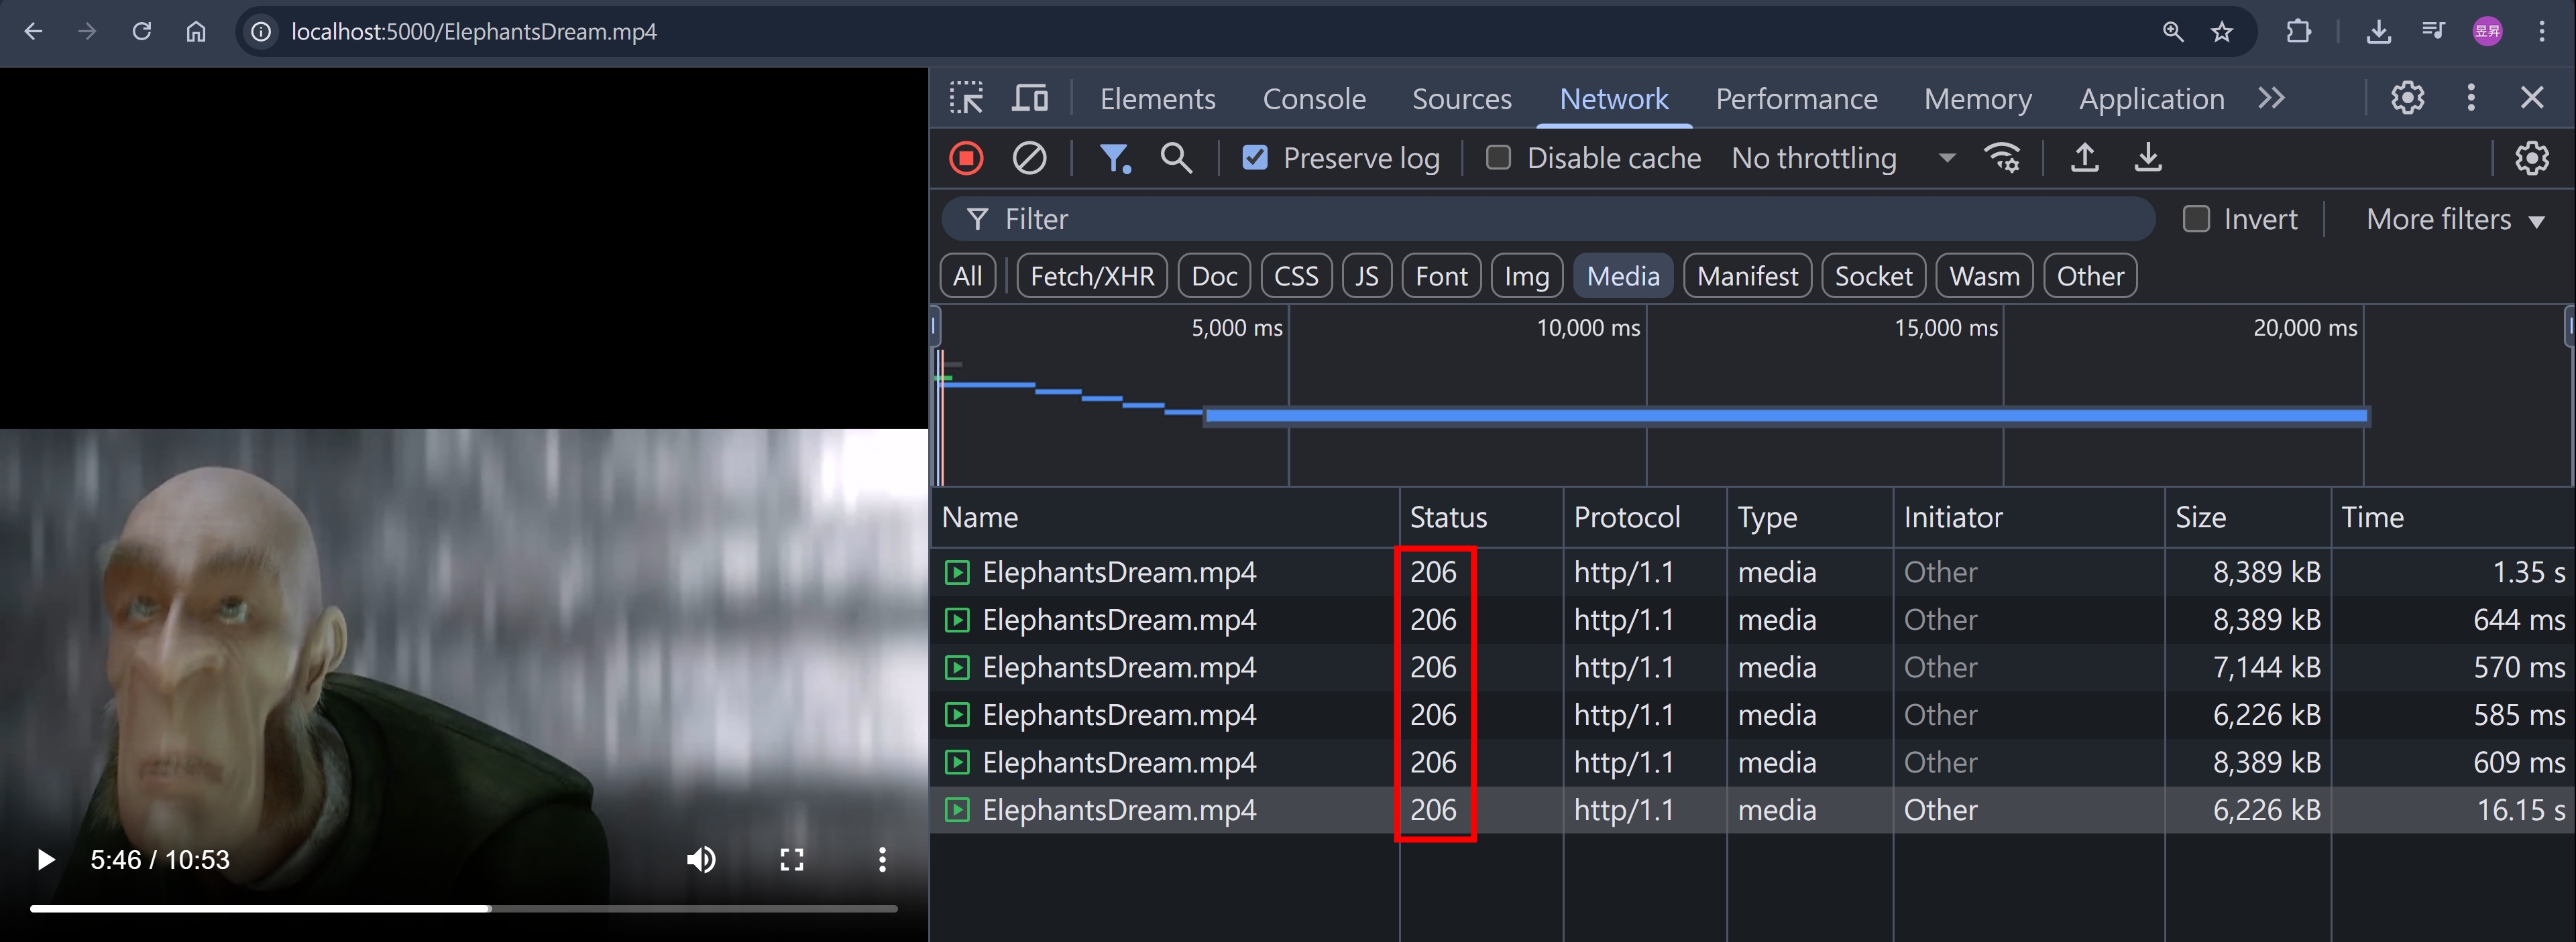The height and width of the screenshot is (942, 2576).
Task: Open the media control icon in browser toolbar
Action: [x=2434, y=32]
